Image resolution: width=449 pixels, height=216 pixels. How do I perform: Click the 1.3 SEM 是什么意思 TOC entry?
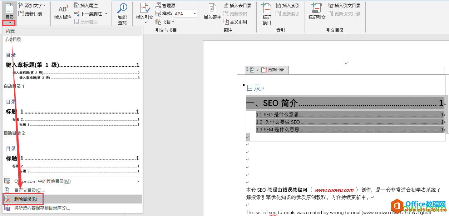350,130
